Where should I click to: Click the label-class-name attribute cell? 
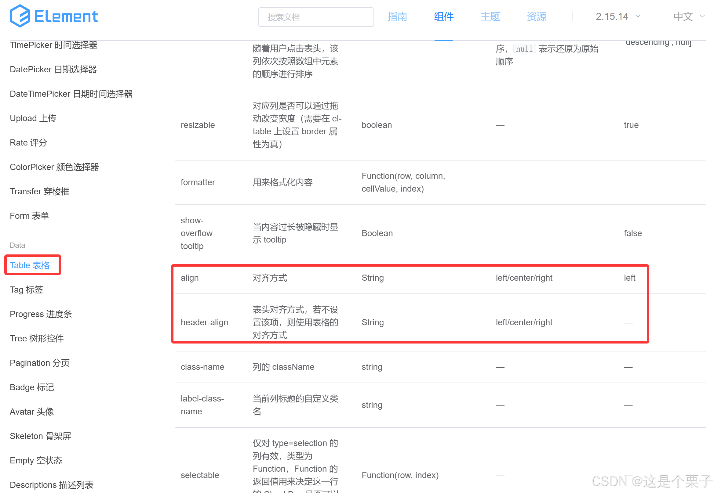(x=202, y=405)
